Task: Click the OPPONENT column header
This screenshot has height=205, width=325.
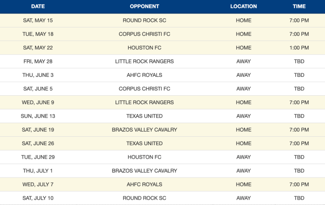Action: [x=144, y=6]
